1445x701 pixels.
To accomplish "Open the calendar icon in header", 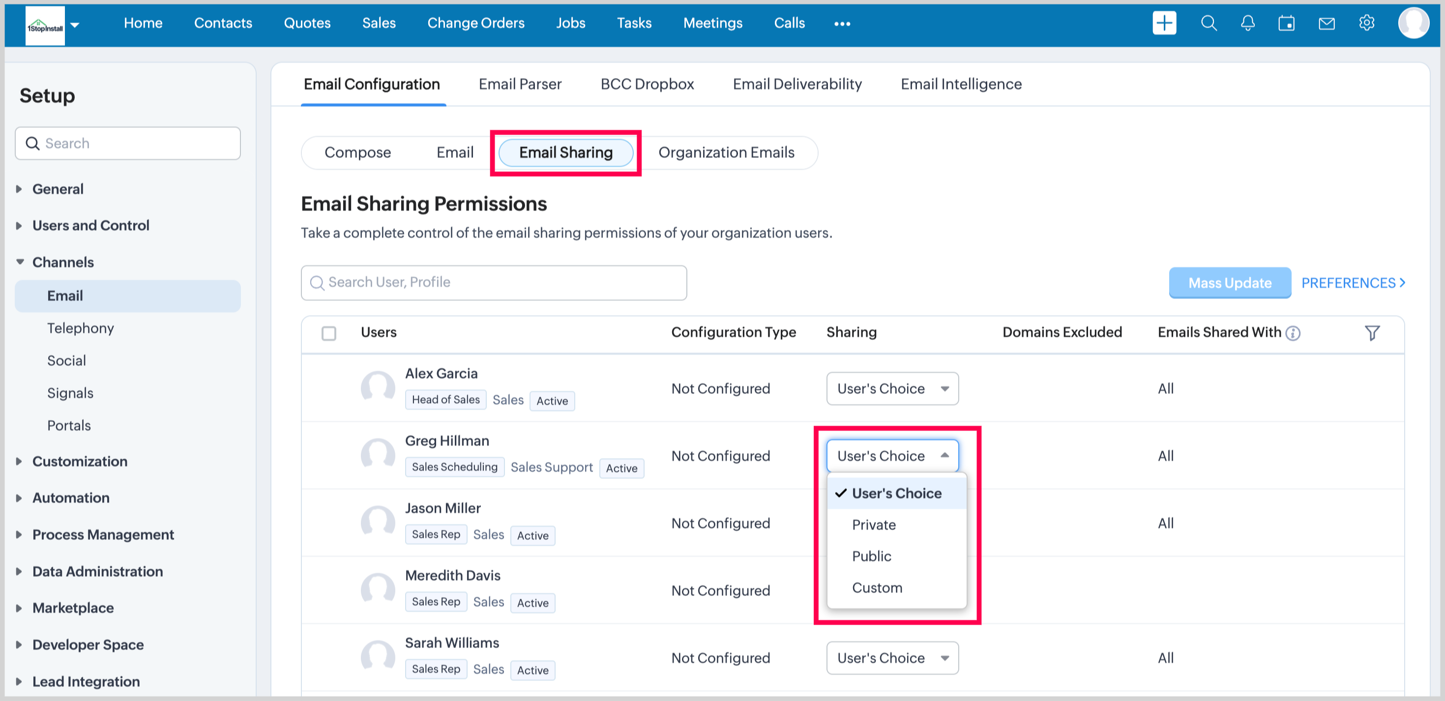I will tap(1286, 24).
